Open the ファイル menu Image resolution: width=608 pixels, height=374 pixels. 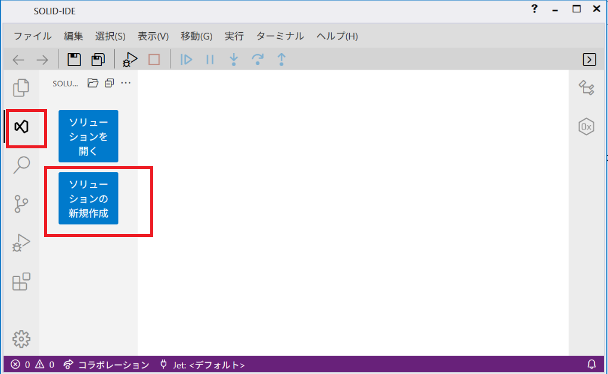pyautogui.click(x=32, y=36)
